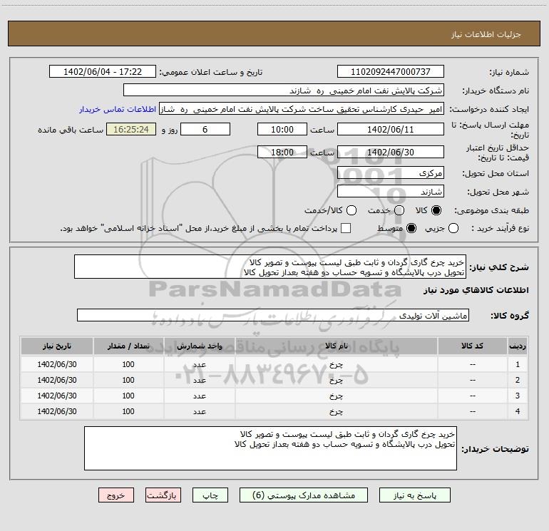Click the 'چاپ' print button
The width and height of the screenshot is (549, 531).
click(210, 495)
